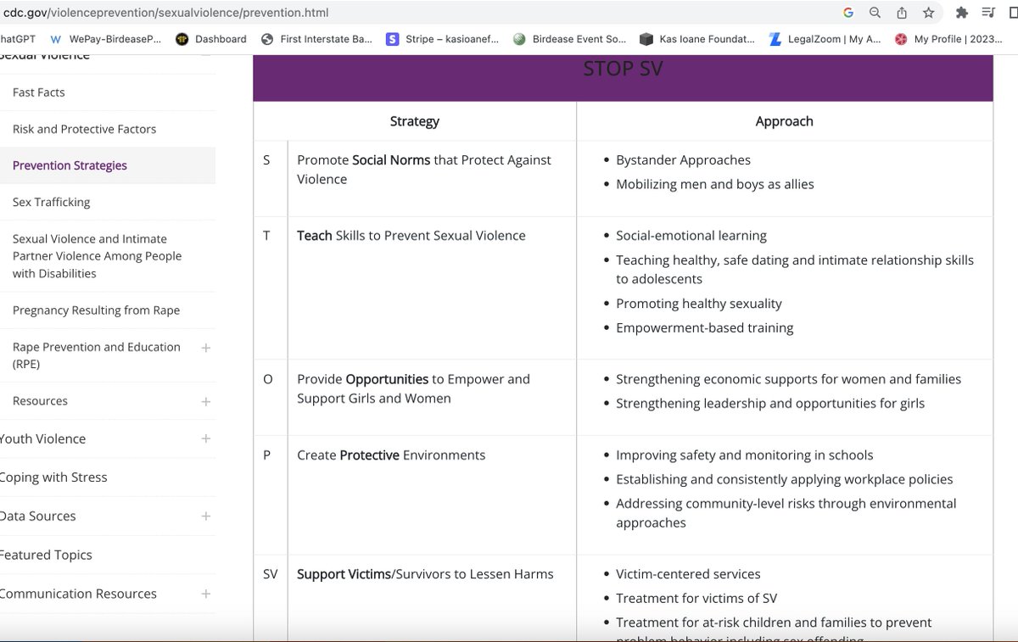Click 'Social-emotional learning' bullet
Screen dimensions: 1018x642
pos(691,236)
